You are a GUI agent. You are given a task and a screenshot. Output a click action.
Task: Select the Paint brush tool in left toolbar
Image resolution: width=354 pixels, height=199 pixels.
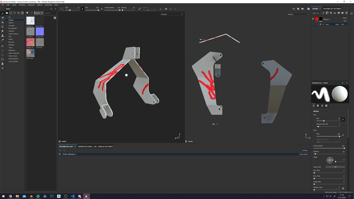click(2, 13)
